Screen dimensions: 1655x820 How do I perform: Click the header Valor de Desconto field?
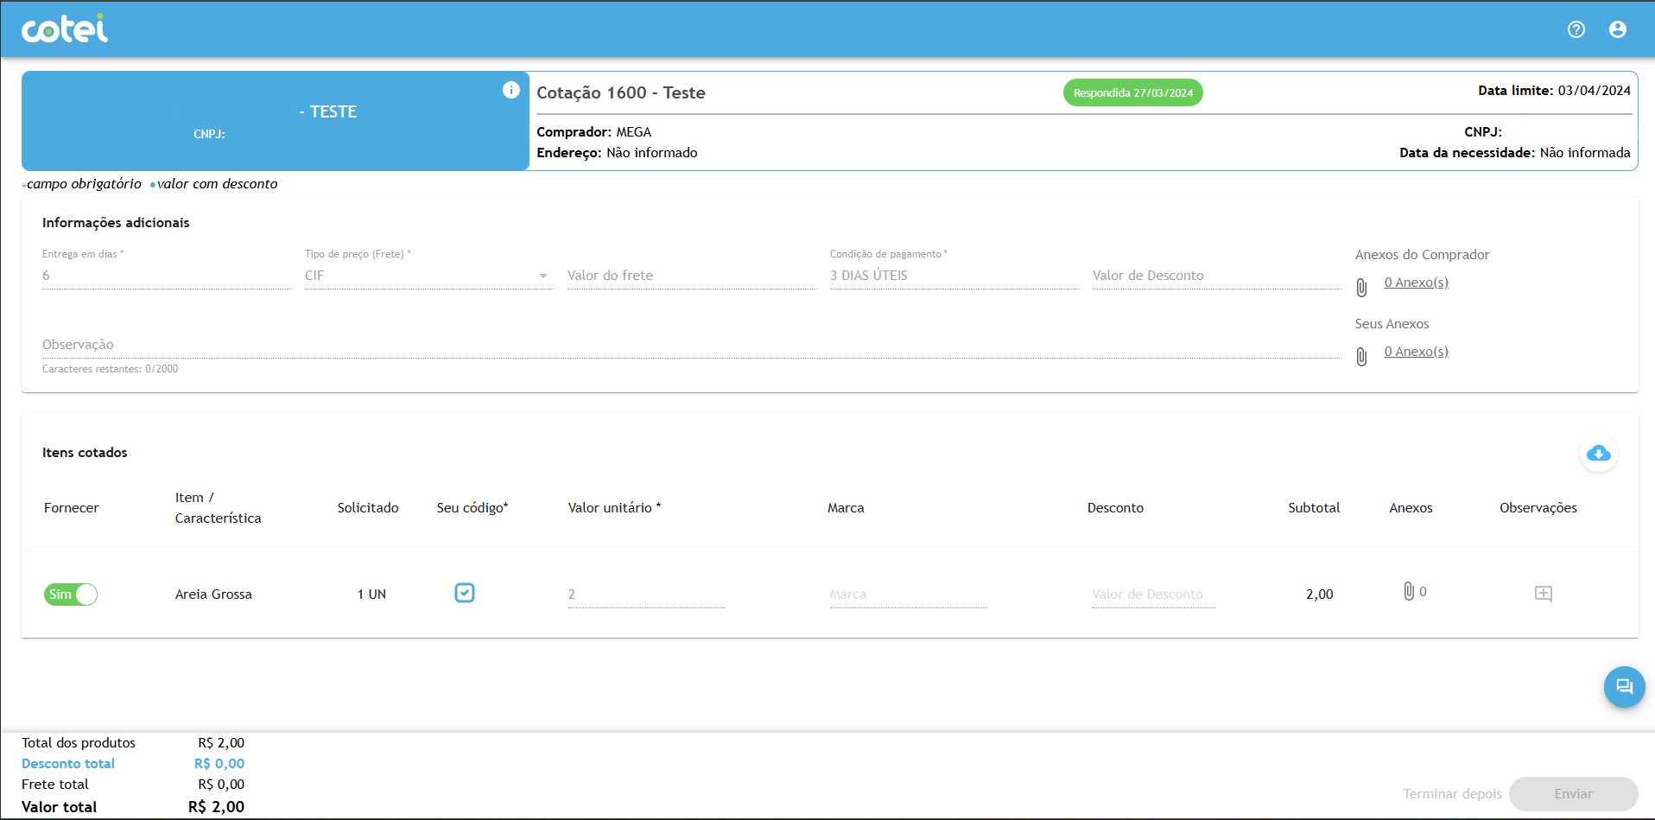1217,276
